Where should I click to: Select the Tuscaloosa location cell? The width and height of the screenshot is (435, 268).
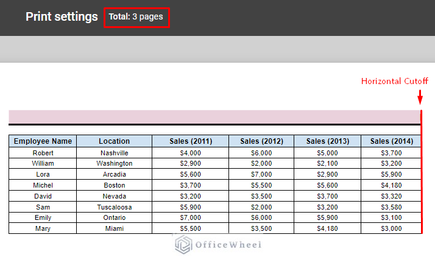coord(114,207)
